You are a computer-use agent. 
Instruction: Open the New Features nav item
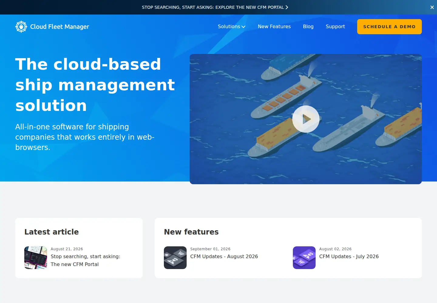tap(274, 27)
